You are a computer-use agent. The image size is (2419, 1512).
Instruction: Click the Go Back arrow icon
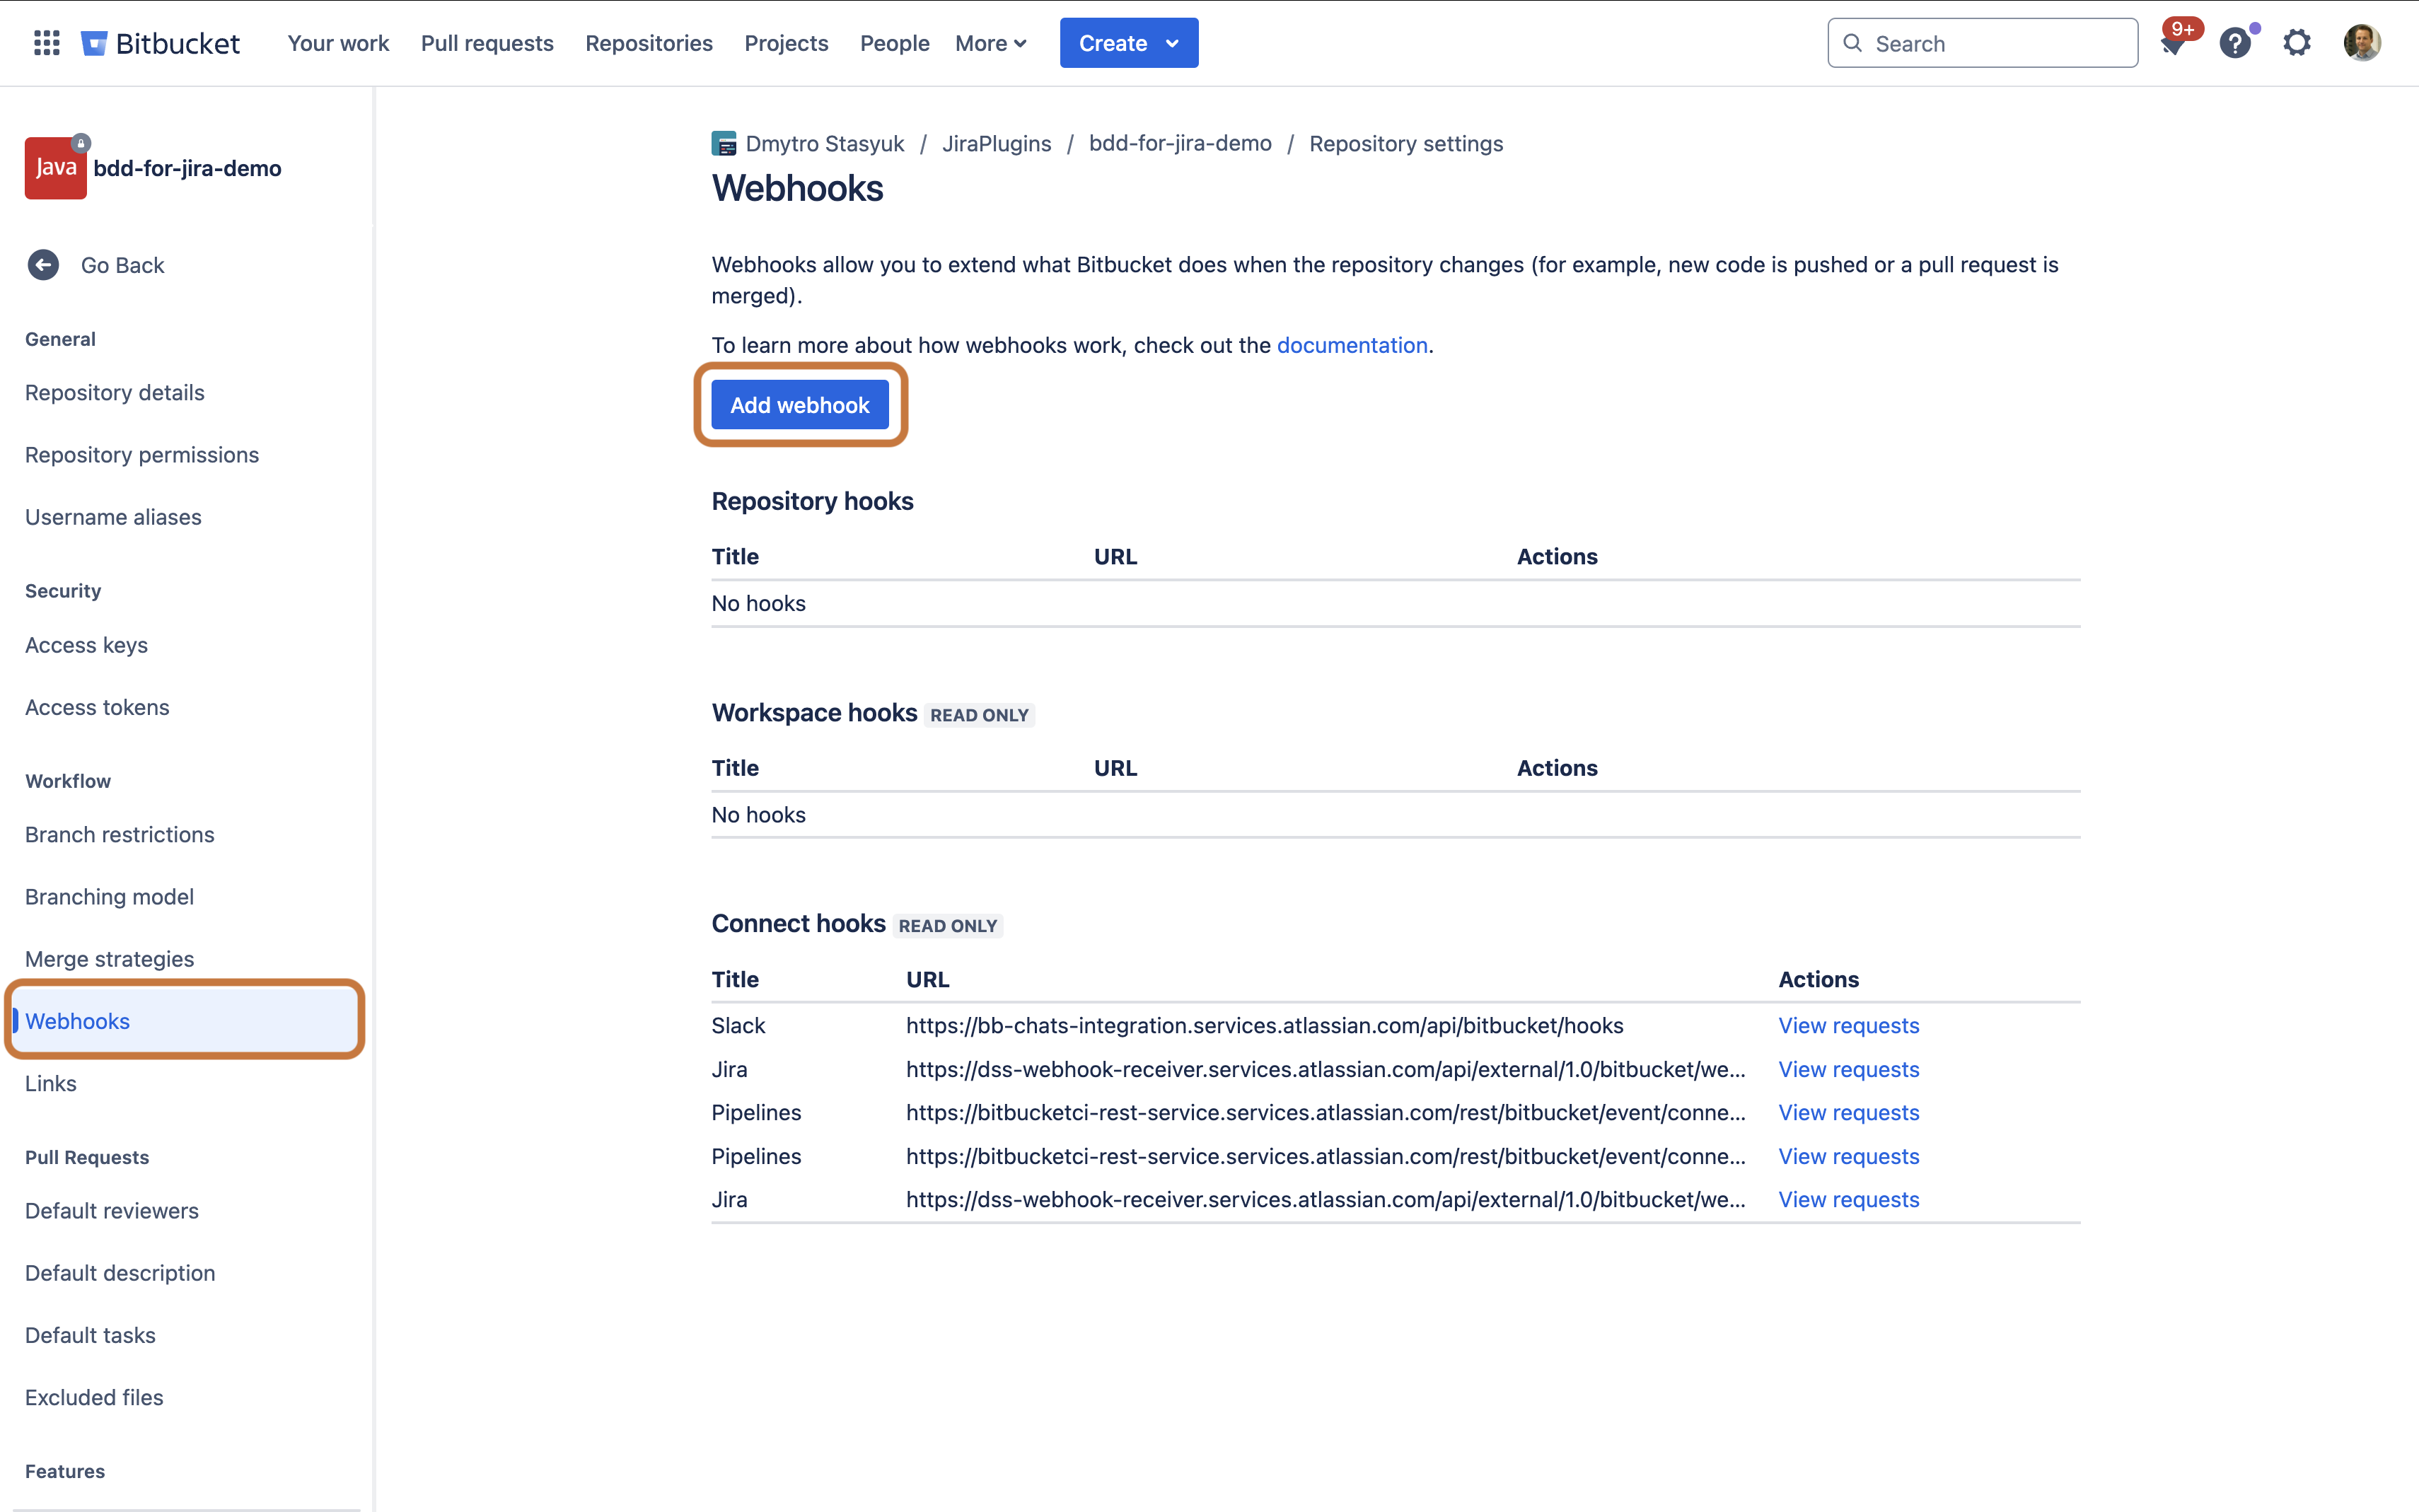[43, 265]
